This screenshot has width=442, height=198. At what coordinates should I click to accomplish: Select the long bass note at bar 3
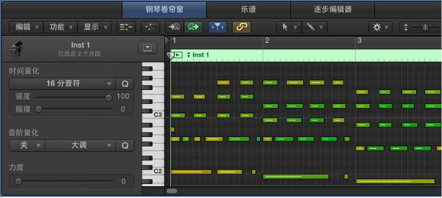point(395,181)
